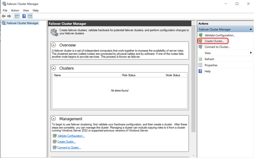
Task: Collapse the Clusters section
Action: pos(53,68)
